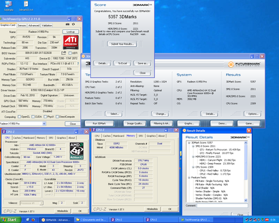Collapse the 3DMark Score: 5357 tree node
Image resolution: width=279 pixels, height=223 pixels.
point(189,143)
